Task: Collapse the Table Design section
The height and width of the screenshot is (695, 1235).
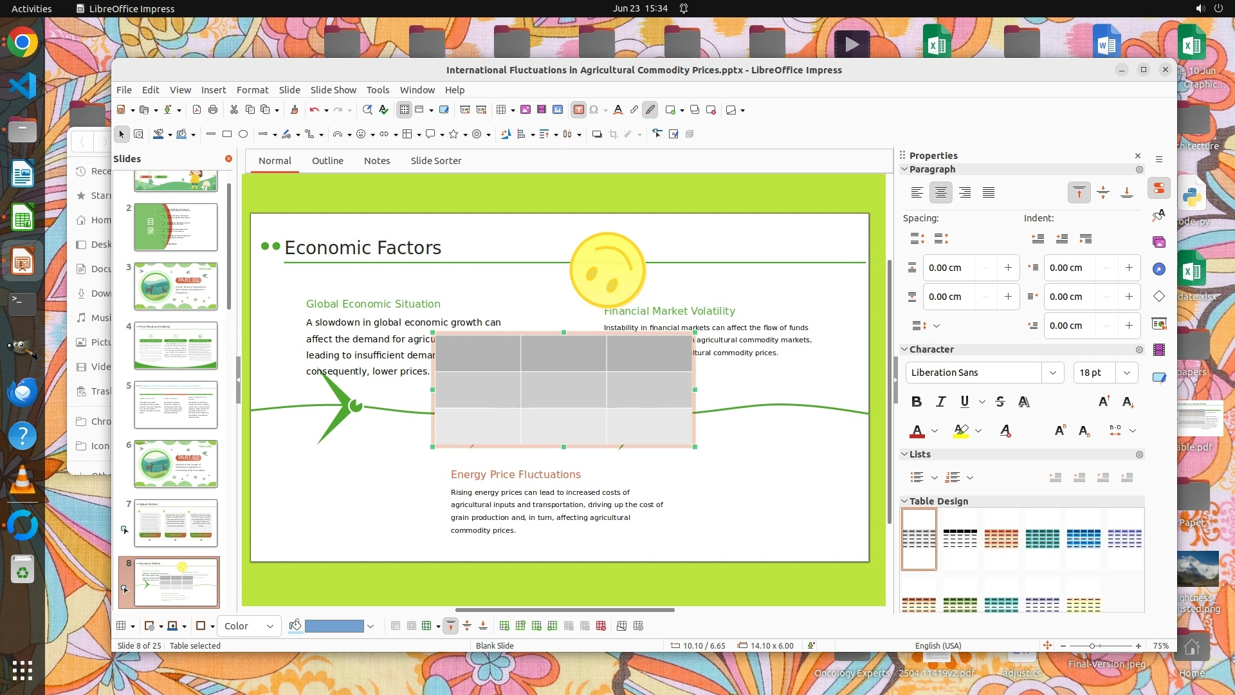Action: (x=904, y=501)
